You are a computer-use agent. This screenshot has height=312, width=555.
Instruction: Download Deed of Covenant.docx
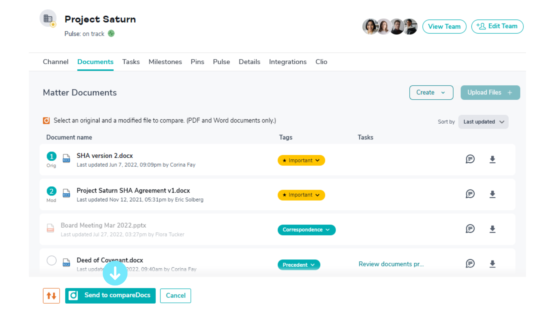point(492,264)
